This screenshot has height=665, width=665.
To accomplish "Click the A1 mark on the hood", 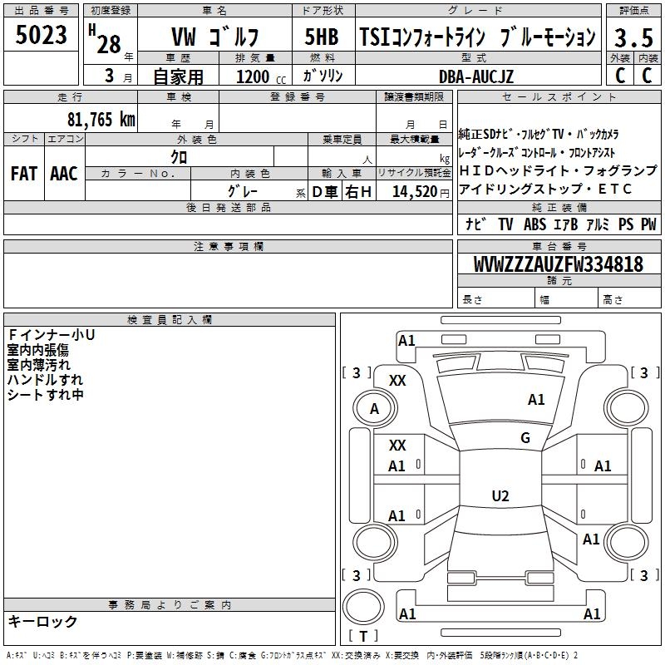I will (536, 400).
